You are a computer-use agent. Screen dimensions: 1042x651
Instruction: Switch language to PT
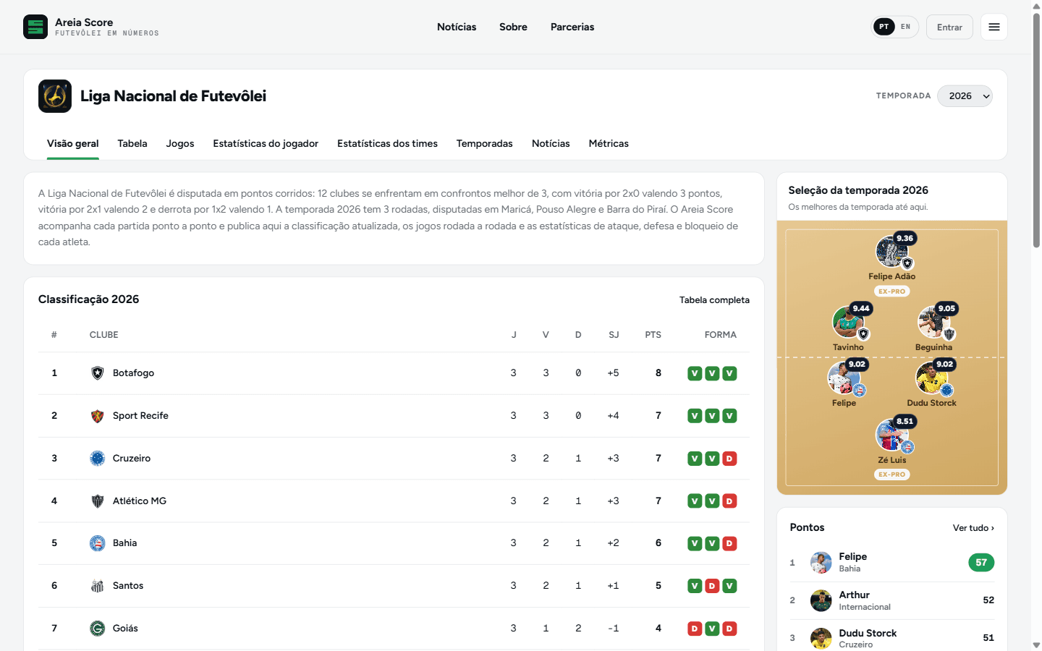click(884, 27)
